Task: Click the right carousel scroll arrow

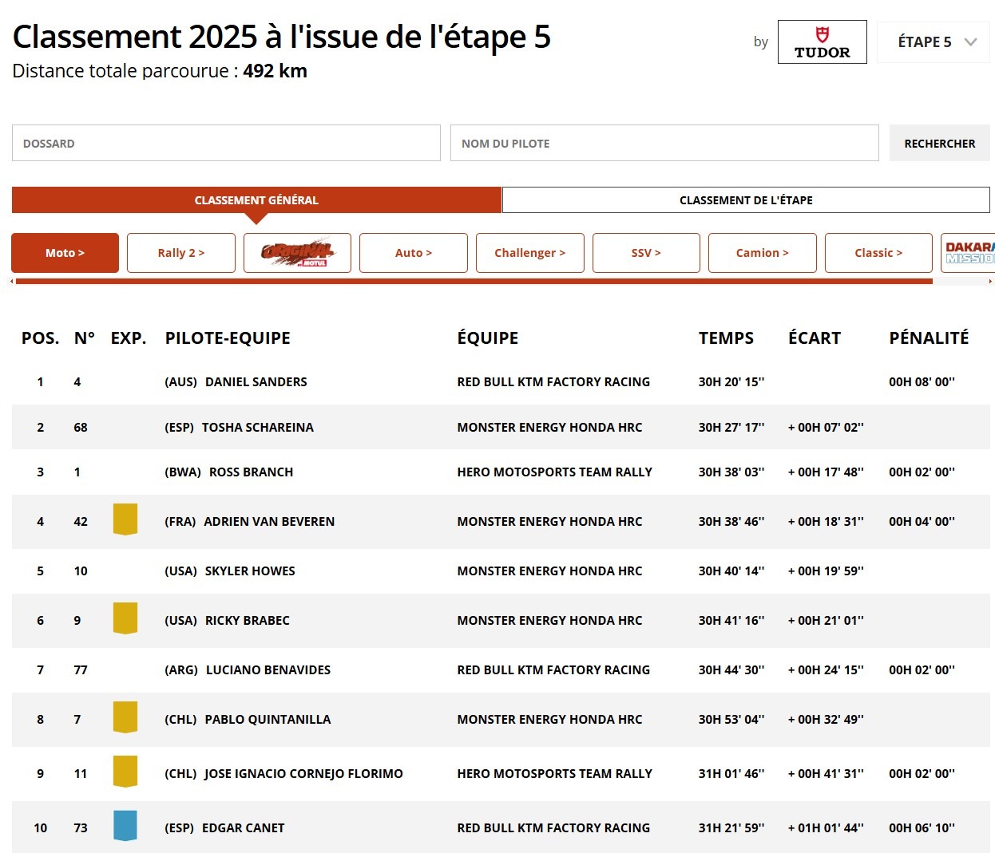Action: tap(990, 281)
